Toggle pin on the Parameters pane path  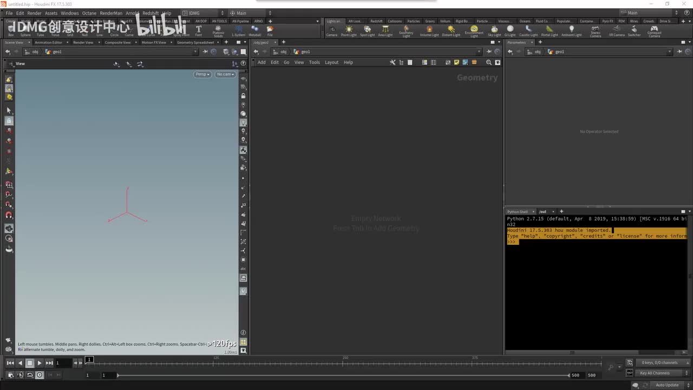point(679,51)
